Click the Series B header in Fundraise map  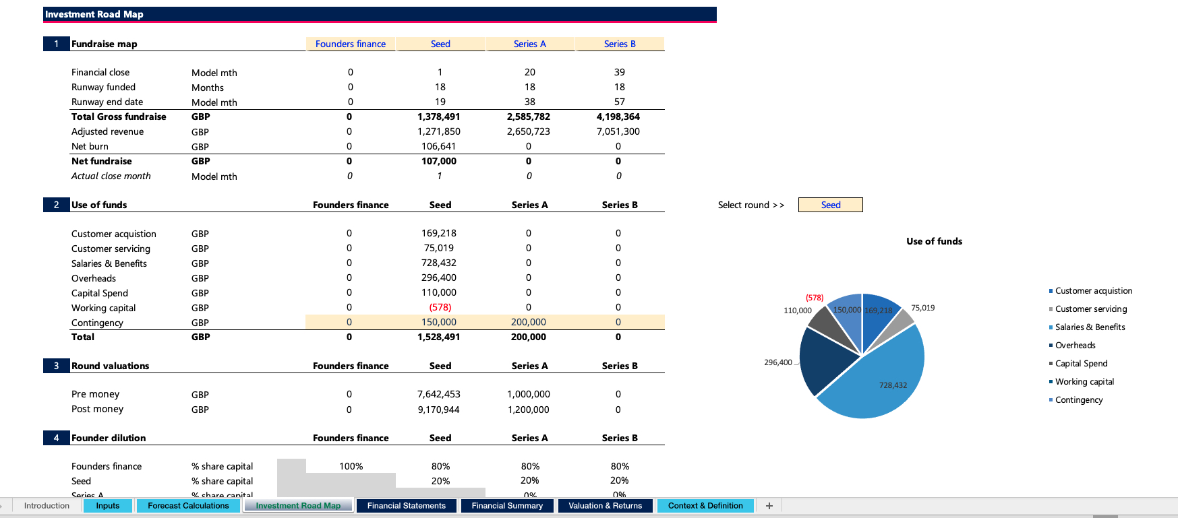pyautogui.click(x=620, y=44)
